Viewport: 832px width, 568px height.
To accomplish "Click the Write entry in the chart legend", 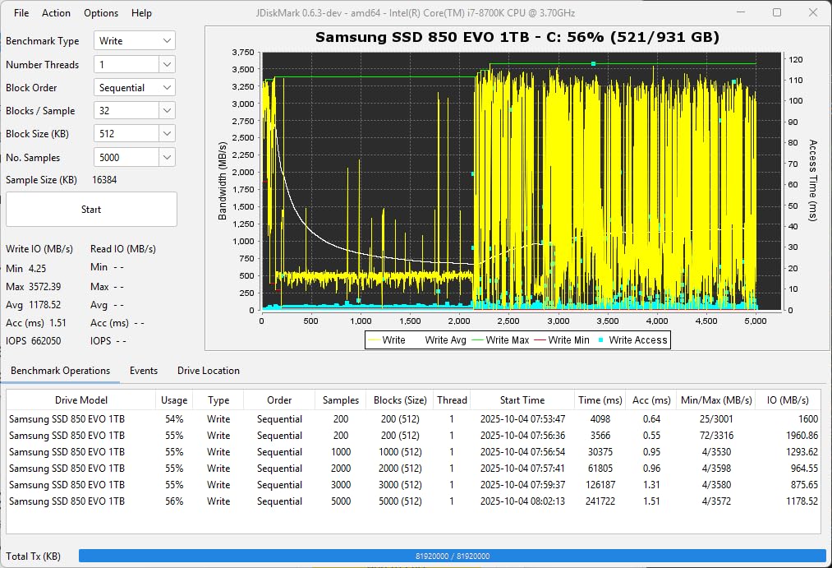I will pyautogui.click(x=394, y=339).
